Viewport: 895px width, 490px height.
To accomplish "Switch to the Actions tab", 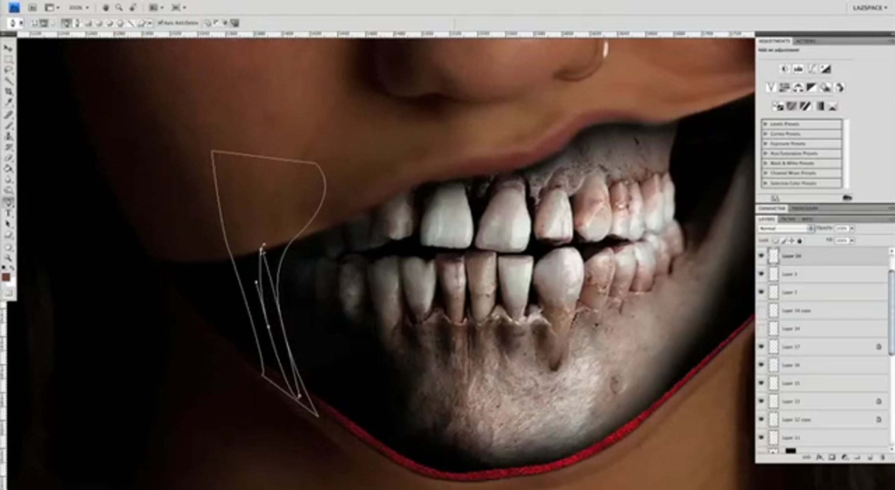I will pyautogui.click(x=805, y=41).
